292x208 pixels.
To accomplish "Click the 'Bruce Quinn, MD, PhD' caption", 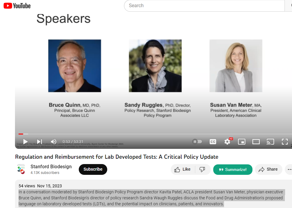I will 75,105.
